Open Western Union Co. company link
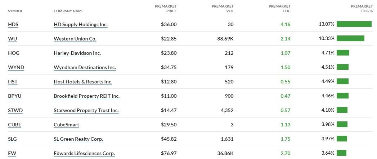This screenshot has height=159, width=377. 75,39
